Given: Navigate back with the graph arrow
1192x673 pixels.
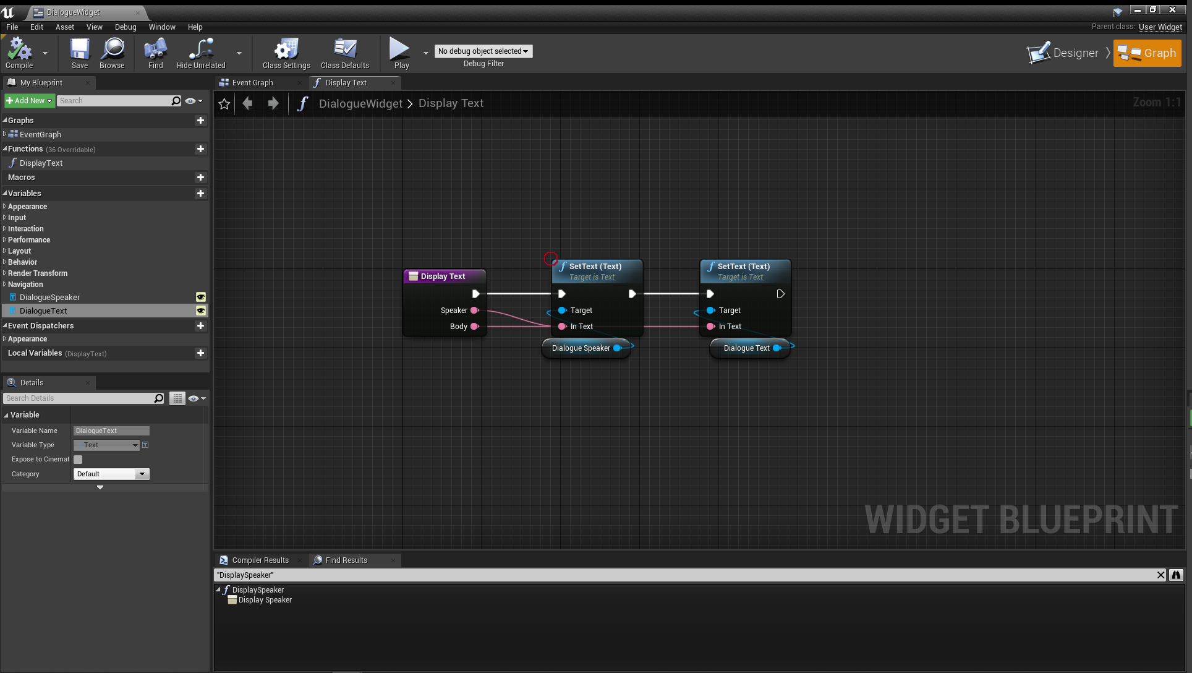Looking at the screenshot, I should (248, 104).
